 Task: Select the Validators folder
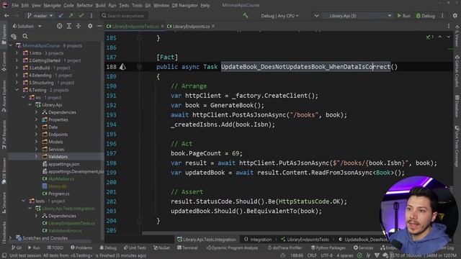click(x=58, y=157)
